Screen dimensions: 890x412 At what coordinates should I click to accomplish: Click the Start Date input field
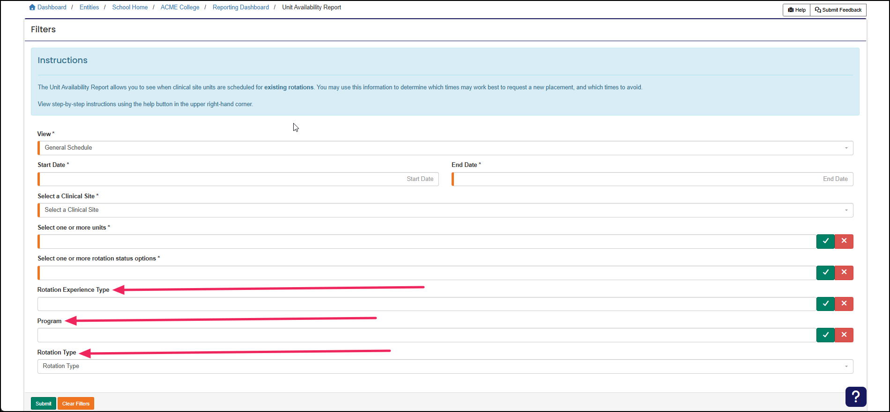pyautogui.click(x=238, y=179)
